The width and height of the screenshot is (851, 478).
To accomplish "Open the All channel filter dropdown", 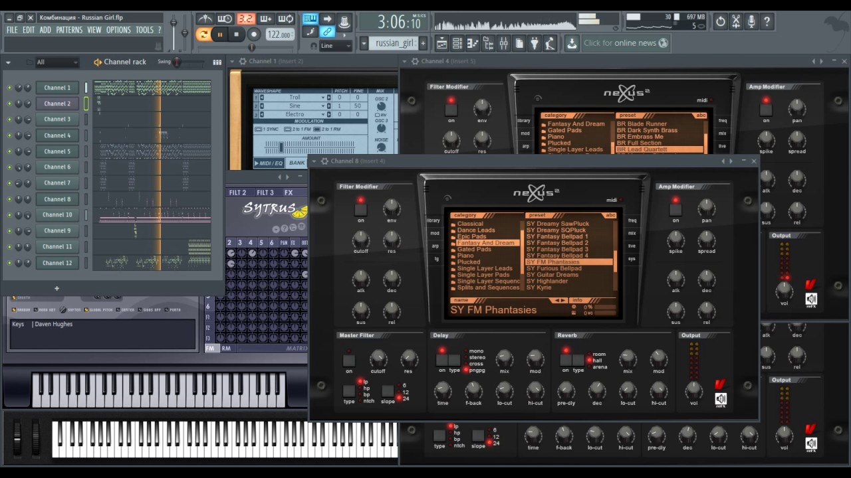I will [57, 62].
